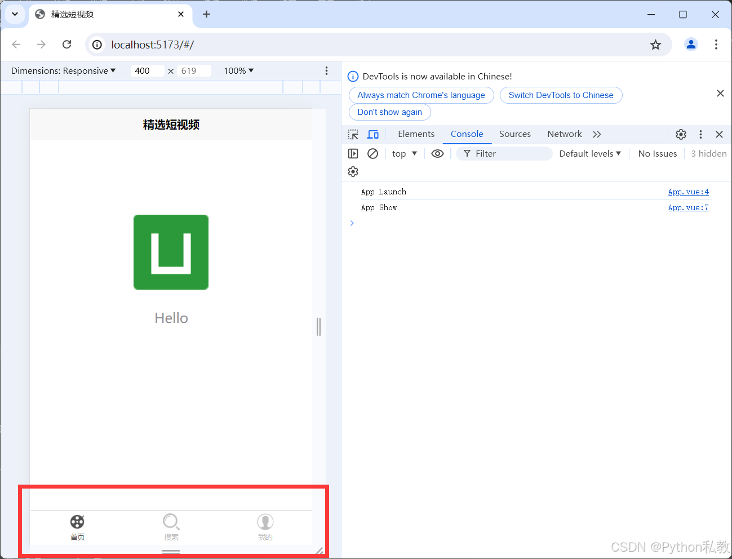Click the 精选短视频 page title
Image resolution: width=732 pixels, height=559 pixels.
point(171,125)
